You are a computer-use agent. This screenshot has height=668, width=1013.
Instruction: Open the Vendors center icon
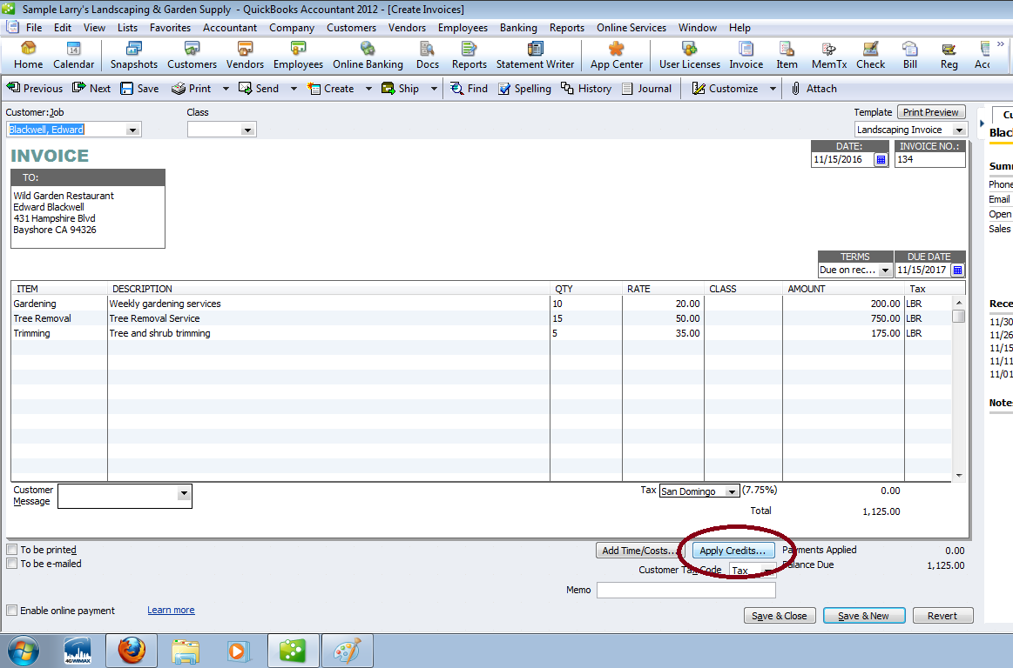pyautogui.click(x=245, y=56)
